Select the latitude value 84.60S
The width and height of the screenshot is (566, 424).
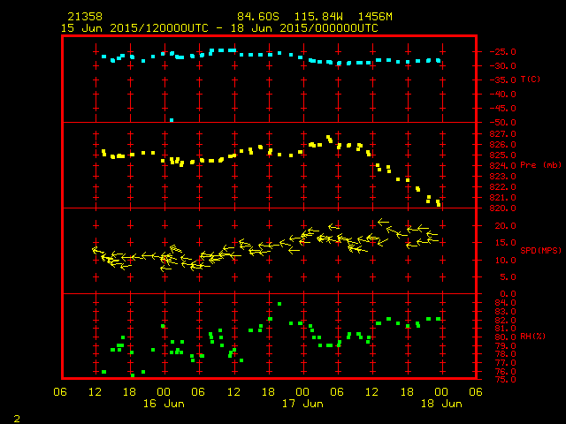click(x=258, y=17)
